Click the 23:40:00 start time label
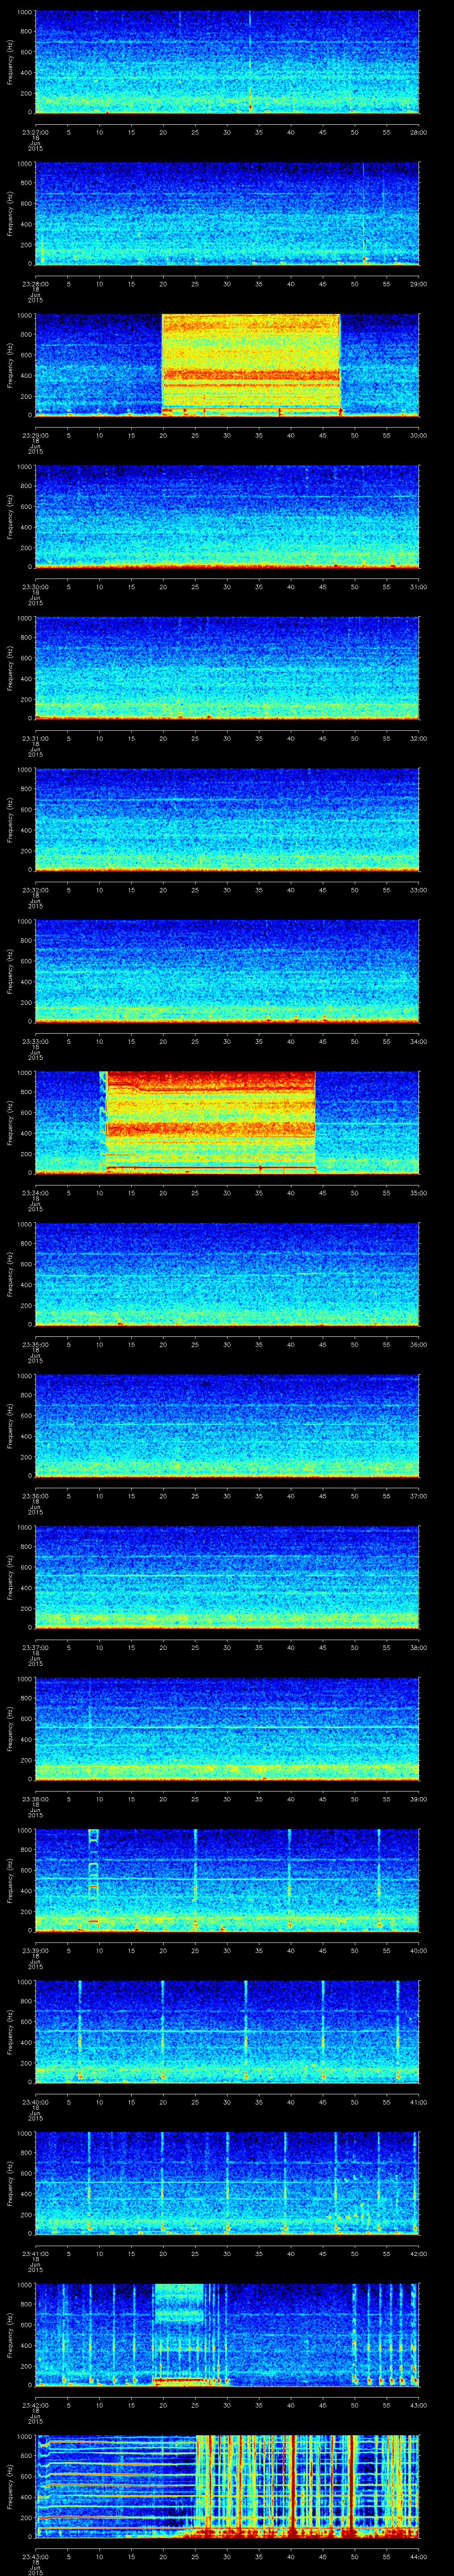The width and height of the screenshot is (454, 2576). [35, 2102]
